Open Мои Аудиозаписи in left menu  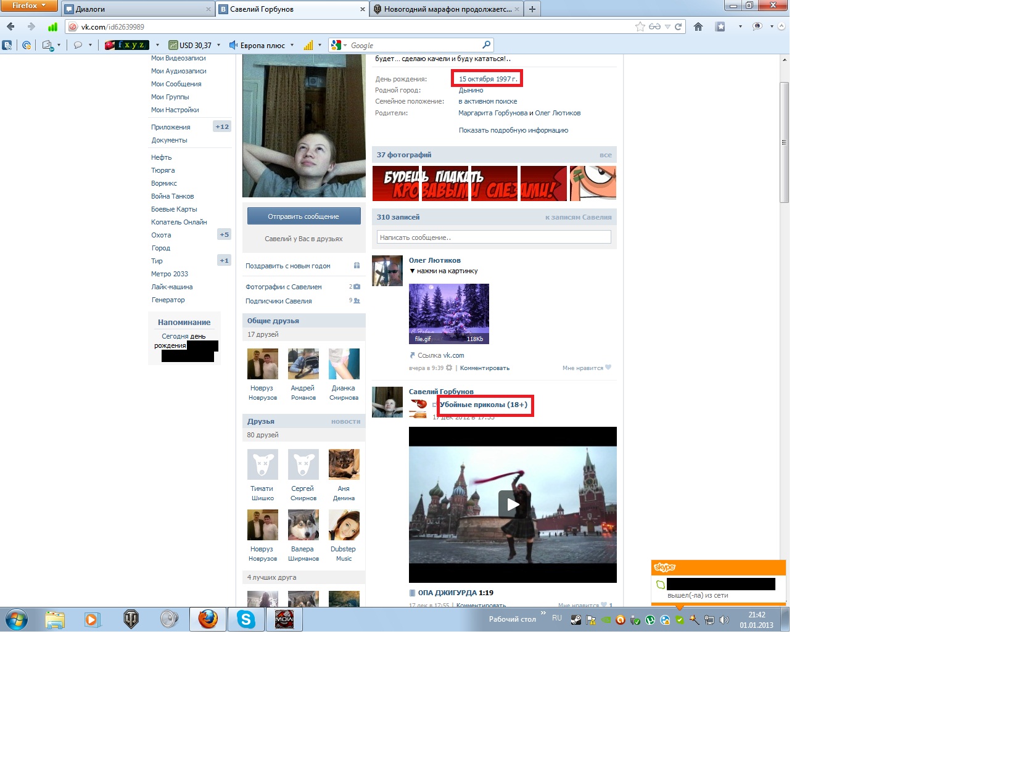pos(178,71)
